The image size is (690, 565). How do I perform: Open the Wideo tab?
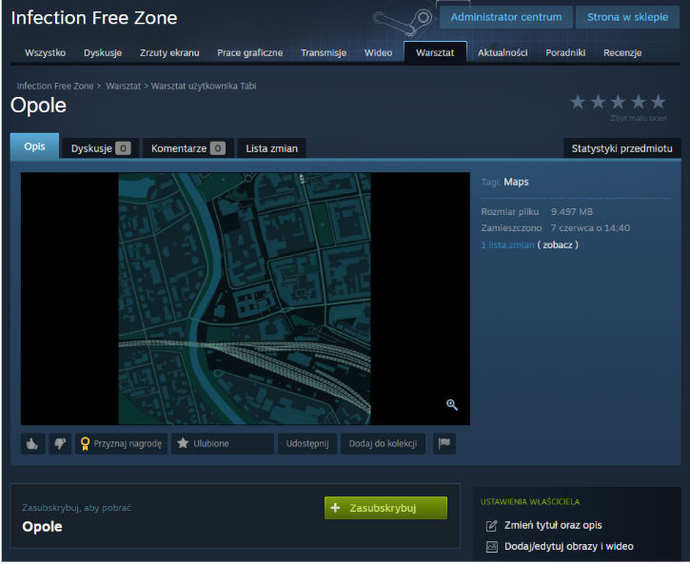(x=378, y=52)
